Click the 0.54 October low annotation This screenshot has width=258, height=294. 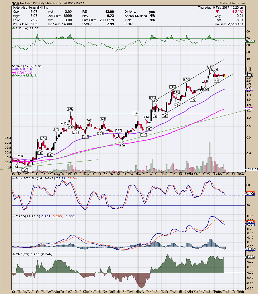(122, 145)
